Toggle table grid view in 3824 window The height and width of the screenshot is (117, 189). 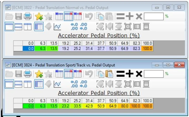(x=39, y=84)
